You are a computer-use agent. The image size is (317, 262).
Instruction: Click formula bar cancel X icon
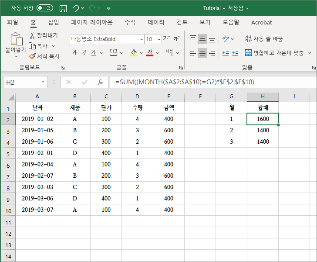click(69, 82)
